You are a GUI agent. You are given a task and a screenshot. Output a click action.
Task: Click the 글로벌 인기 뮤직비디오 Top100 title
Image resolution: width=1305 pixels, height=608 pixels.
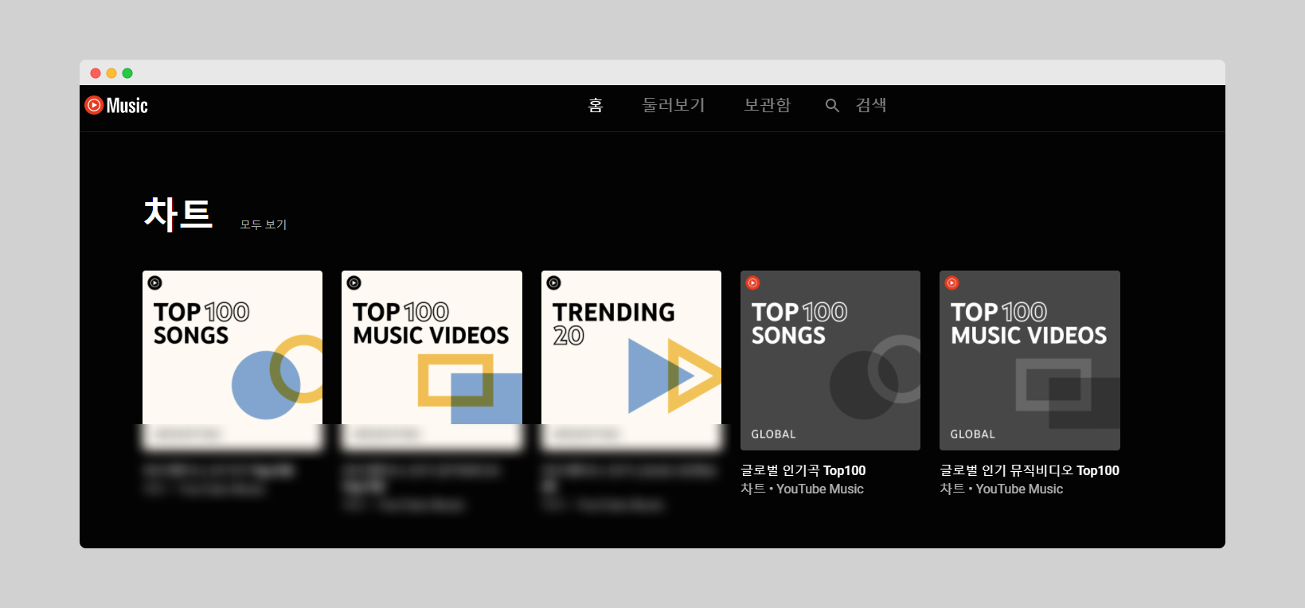click(1030, 470)
